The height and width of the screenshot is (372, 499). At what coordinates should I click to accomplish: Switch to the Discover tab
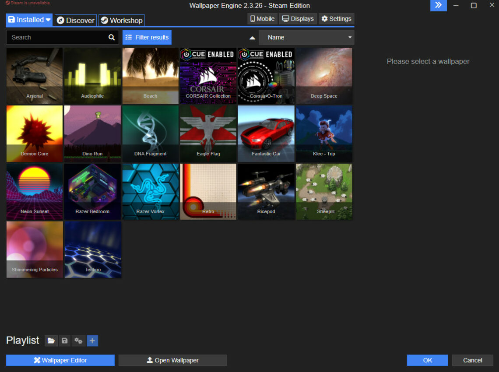tap(76, 21)
